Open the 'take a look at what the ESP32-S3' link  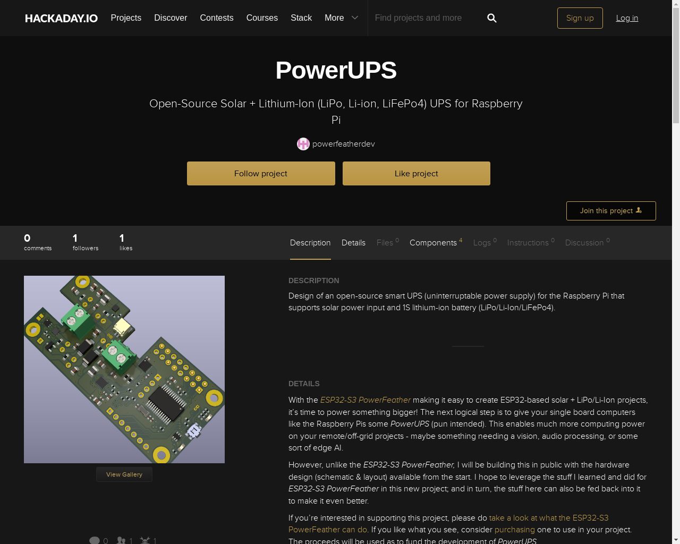(x=549, y=518)
